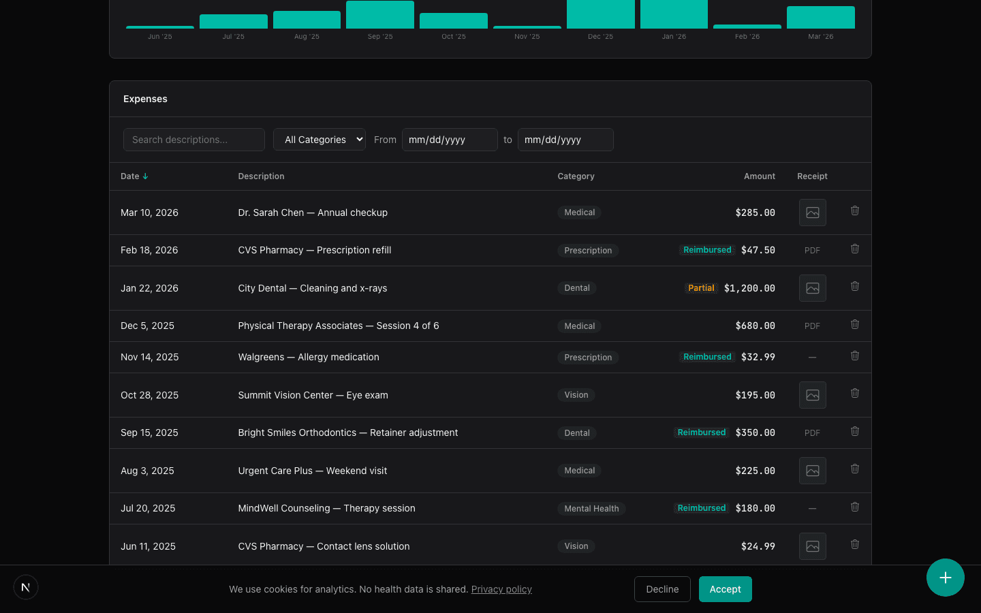Screen dimensions: 981x613
Task: Open the Privacy policy link
Action: (x=501, y=589)
